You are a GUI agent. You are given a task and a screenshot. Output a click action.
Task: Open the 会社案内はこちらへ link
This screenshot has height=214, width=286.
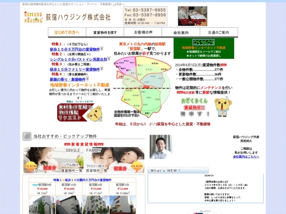pos(246,156)
